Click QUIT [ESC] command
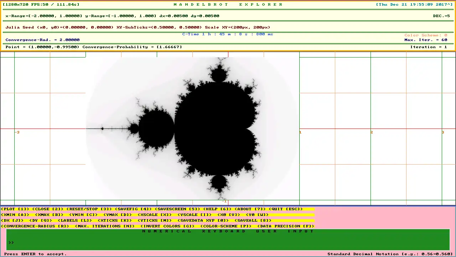The image size is (456, 257). tap(286, 209)
